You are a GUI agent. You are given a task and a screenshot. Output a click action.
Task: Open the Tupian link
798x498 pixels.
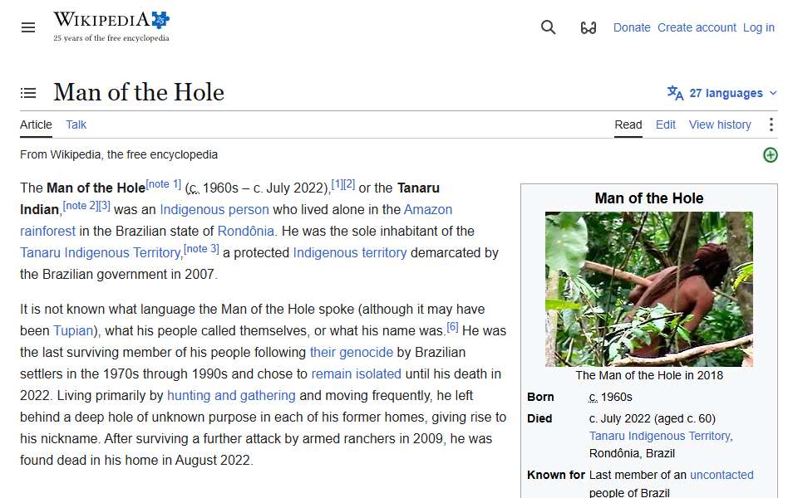pyautogui.click(x=73, y=331)
